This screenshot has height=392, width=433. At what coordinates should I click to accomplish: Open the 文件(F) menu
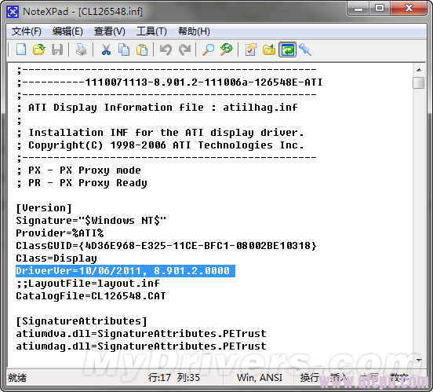(x=26, y=31)
